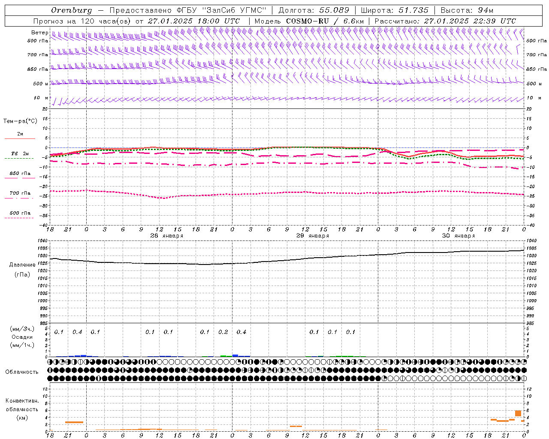Click the '(гПа)' pressure unit label
This screenshot has width=549, height=439.
click(22, 275)
